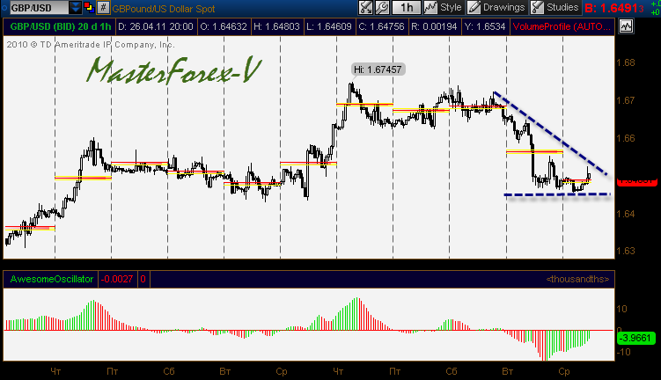Screen dimensions: 661x380
Task: Click the 1.66 price axis label
Action: (626, 138)
